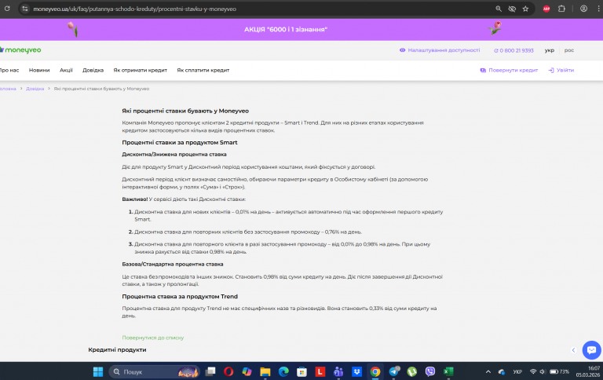Viewport: 603px width, 380px height.
Task: Click the taskbar search box 'Пошук'
Action: click(154, 371)
